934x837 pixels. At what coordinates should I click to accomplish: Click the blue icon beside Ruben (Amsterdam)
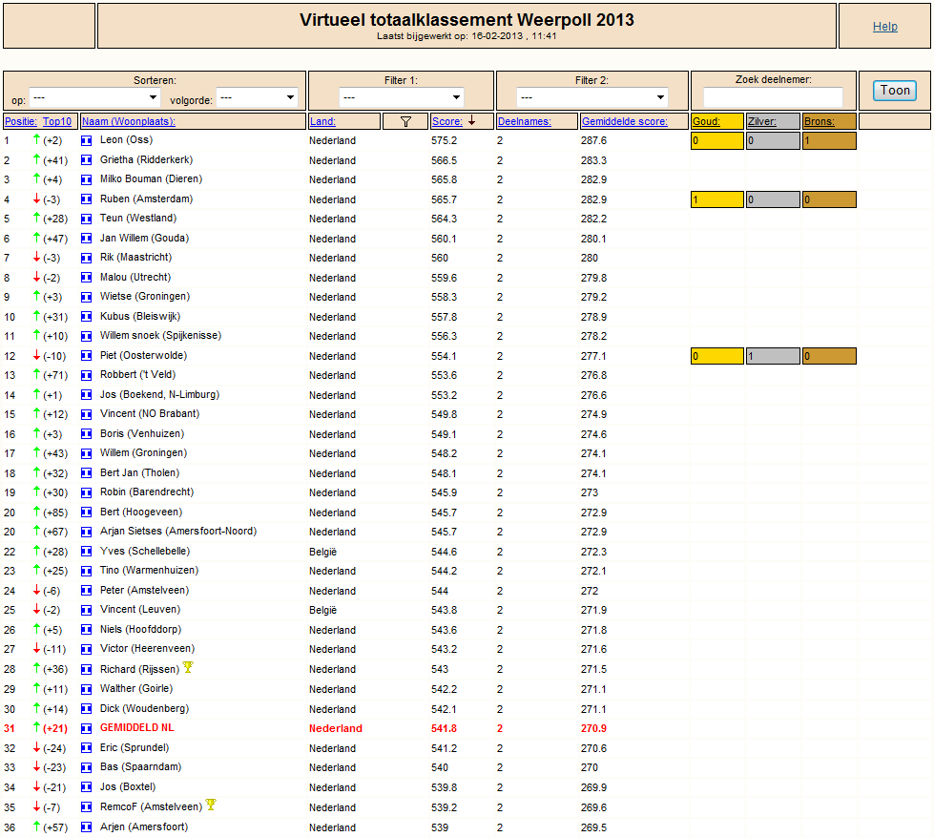(x=87, y=199)
